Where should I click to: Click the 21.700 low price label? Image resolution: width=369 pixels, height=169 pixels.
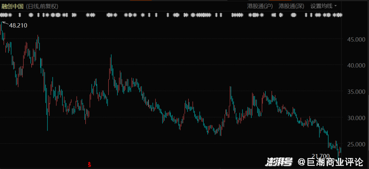tap(320, 156)
